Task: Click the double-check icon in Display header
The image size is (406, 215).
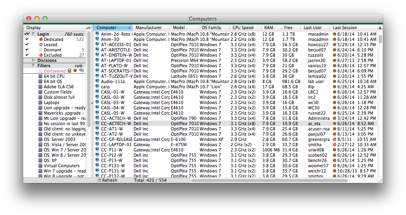Action: 89,28
